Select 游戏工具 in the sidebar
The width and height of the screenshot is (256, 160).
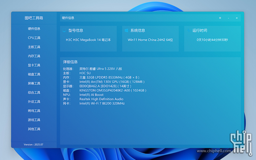[34, 120]
